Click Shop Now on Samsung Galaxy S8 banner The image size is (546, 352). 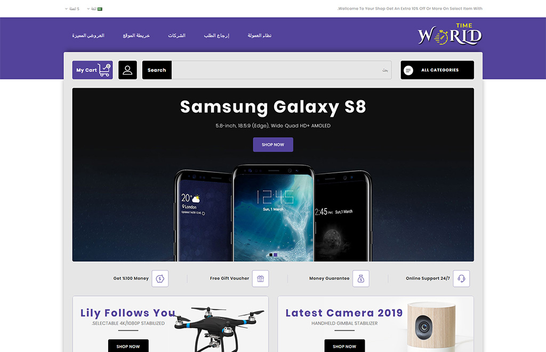point(273,145)
